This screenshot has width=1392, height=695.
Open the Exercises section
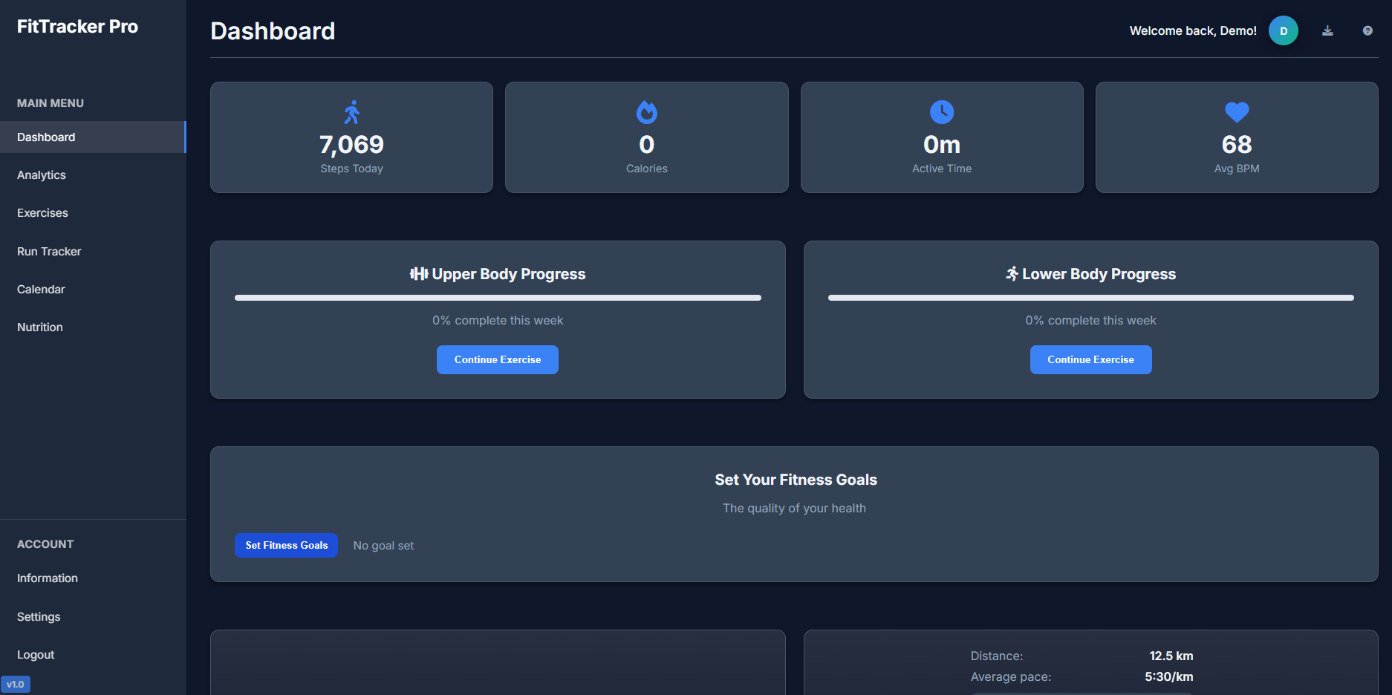click(x=42, y=212)
